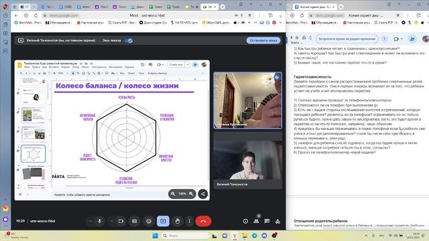Expand camera video settings arrow
429x241 pixels.
(112, 221)
